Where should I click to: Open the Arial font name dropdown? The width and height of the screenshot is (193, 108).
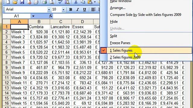coord(49,10)
